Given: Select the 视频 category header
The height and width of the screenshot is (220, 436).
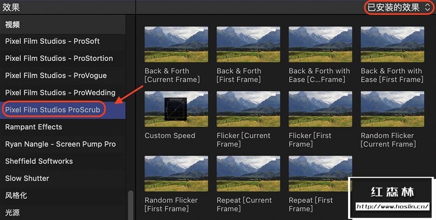Looking at the screenshot, I should [x=62, y=25].
